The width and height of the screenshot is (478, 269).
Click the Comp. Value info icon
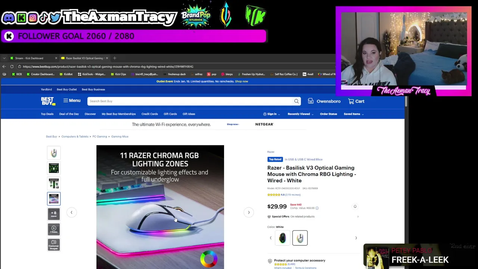[317, 208]
